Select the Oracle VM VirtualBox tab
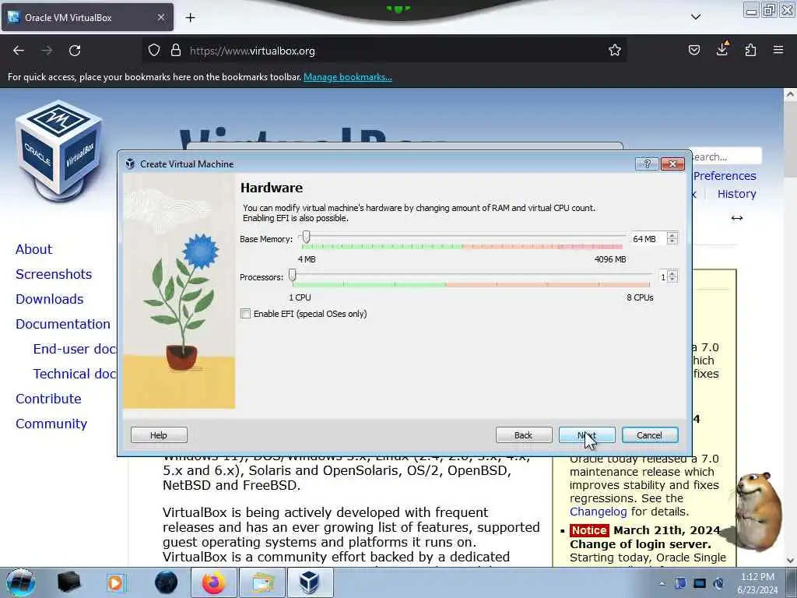The width and height of the screenshot is (797, 598). (x=87, y=17)
